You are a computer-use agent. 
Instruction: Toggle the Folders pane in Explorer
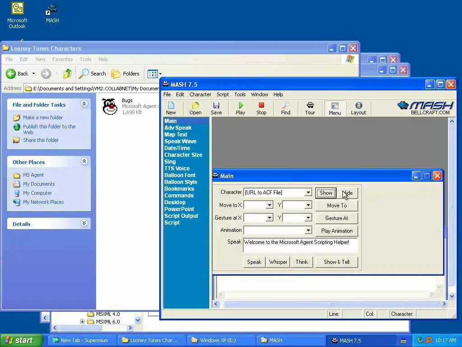click(x=125, y=74)
